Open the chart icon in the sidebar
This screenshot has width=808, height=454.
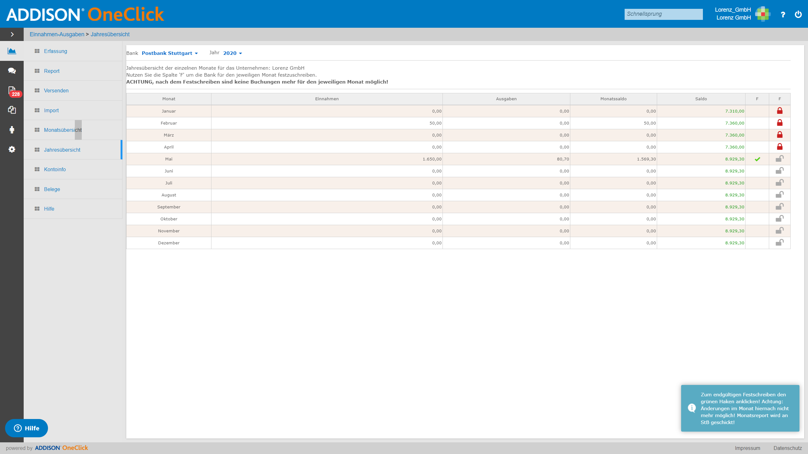[x=12, y=51]
